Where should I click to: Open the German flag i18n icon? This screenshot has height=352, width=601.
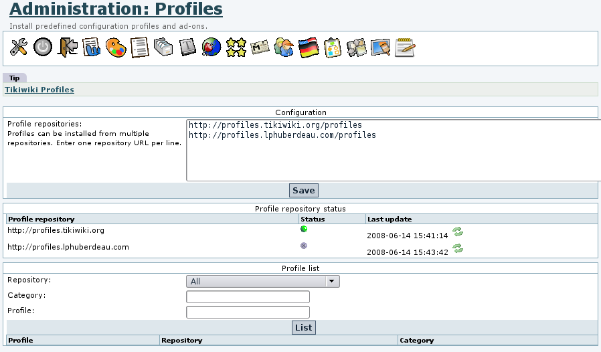(308, 48)
